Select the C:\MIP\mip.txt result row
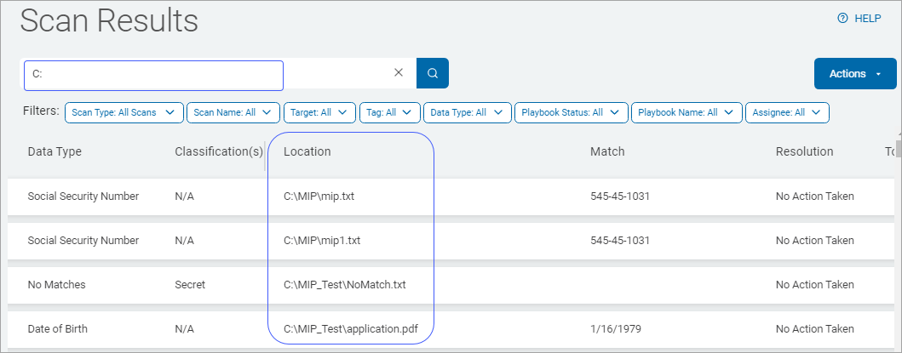This screenshot has width=902, height=353. click(x=319, y=196)
